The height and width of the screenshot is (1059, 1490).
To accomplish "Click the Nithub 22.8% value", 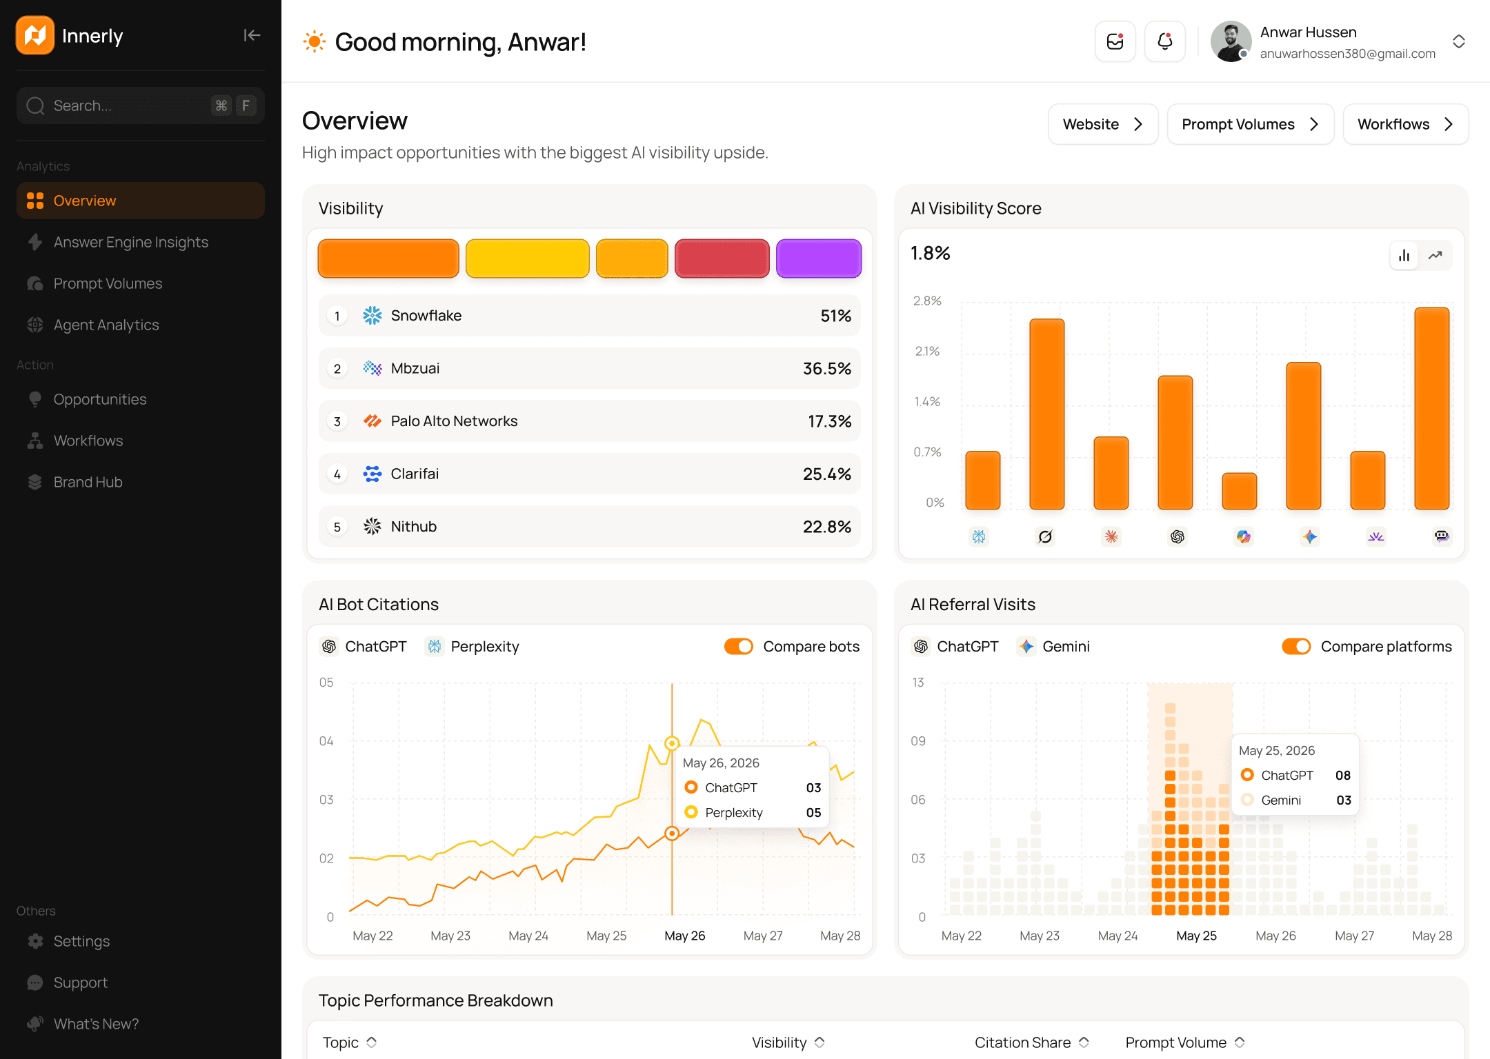I will coord(827,527).
